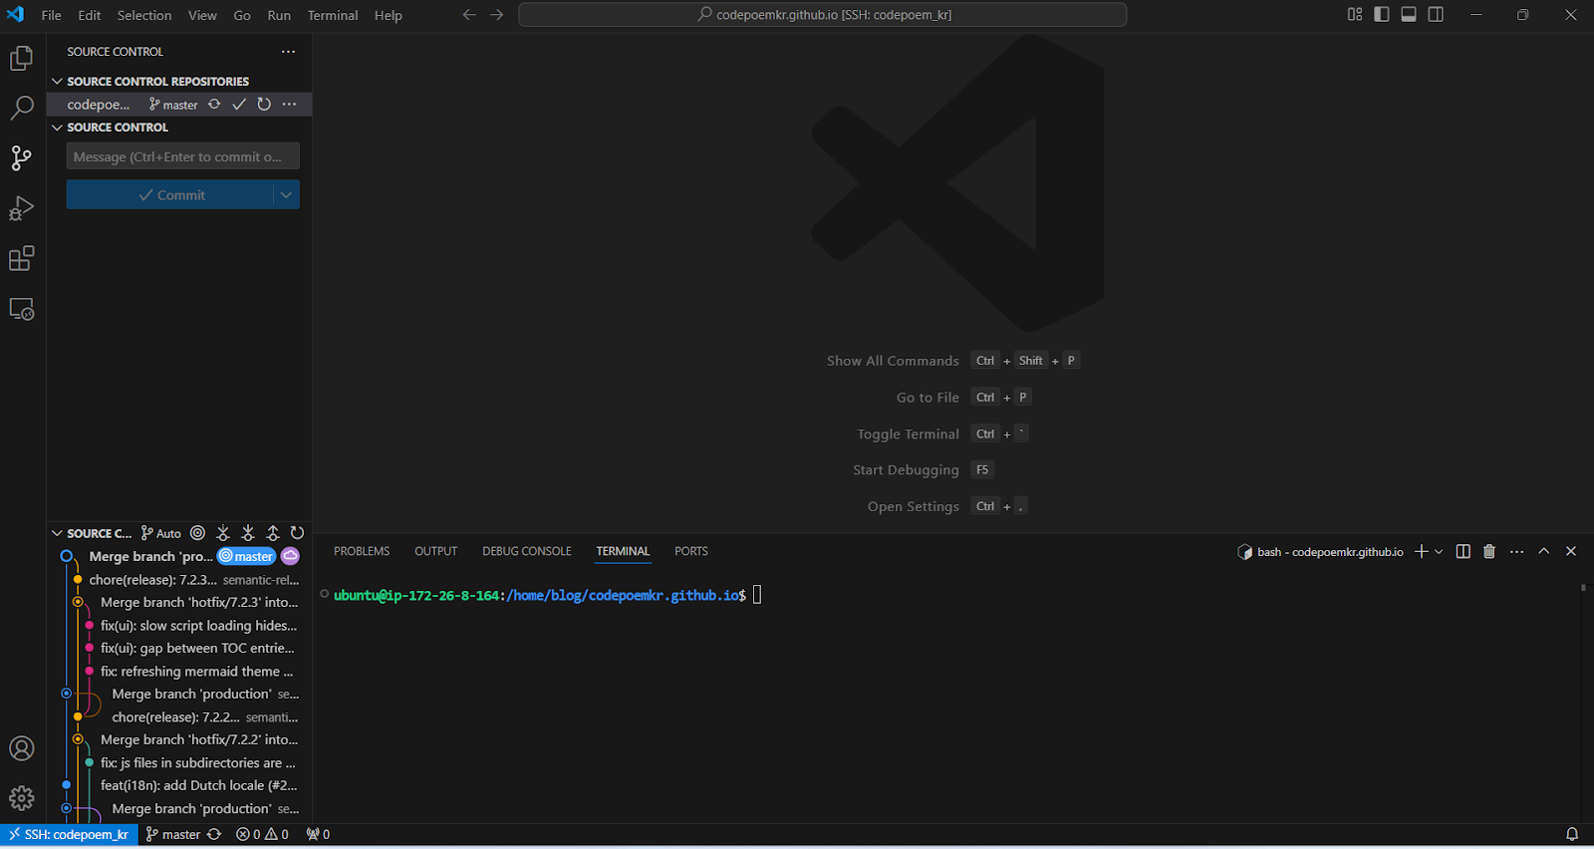Open the Selection menu

[x=144, y=15]
